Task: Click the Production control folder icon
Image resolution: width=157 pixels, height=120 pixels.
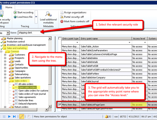Action: (x=4, y=42)
